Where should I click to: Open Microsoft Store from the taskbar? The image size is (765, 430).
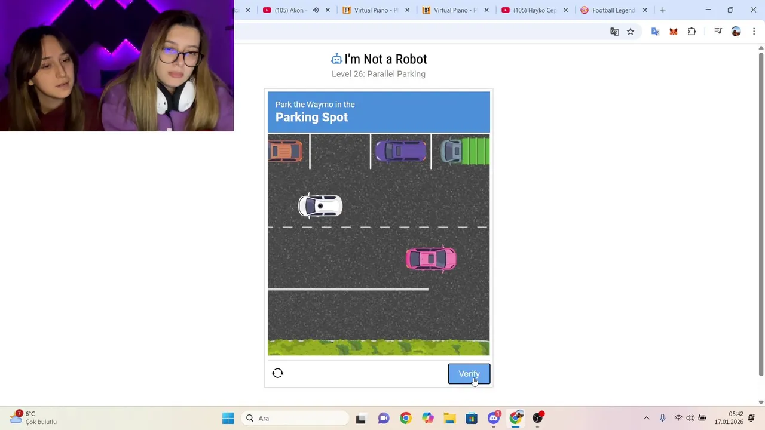click(472, 418)
